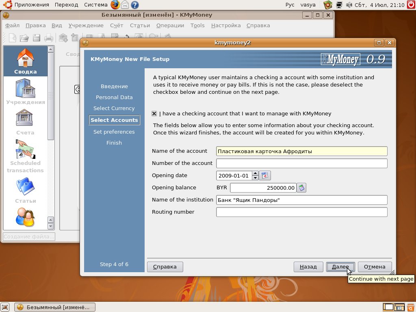
Task: Open the Операции menu
Action: [x=170, y=25]
